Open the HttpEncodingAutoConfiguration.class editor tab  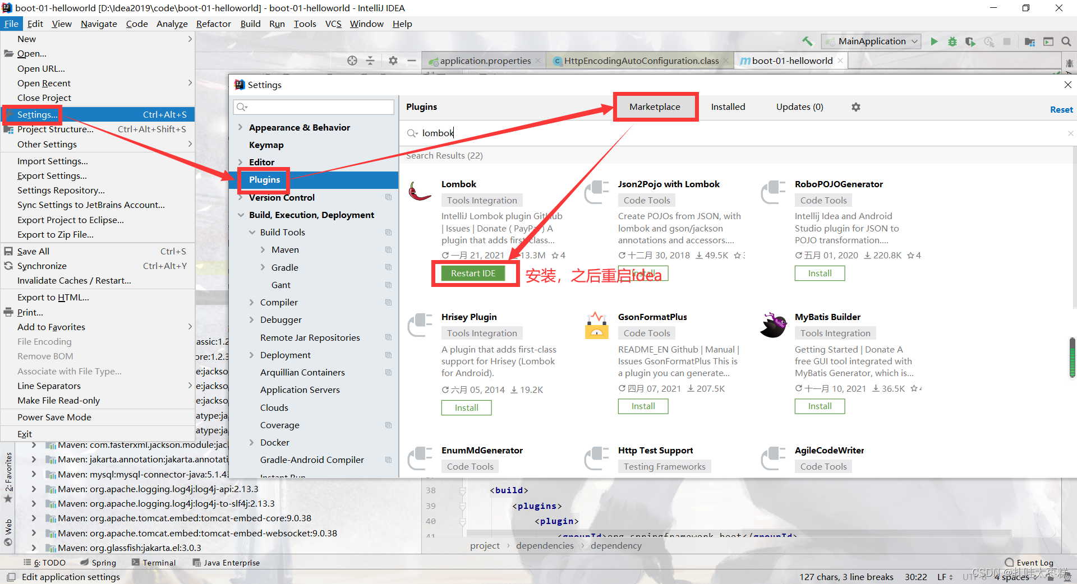point(641,61)
